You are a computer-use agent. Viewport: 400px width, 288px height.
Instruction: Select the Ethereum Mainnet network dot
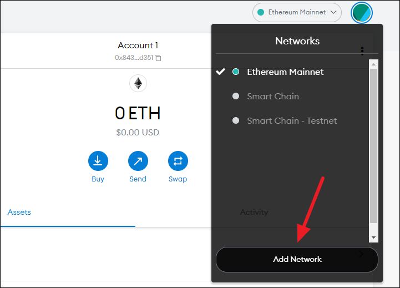point(236,72)
